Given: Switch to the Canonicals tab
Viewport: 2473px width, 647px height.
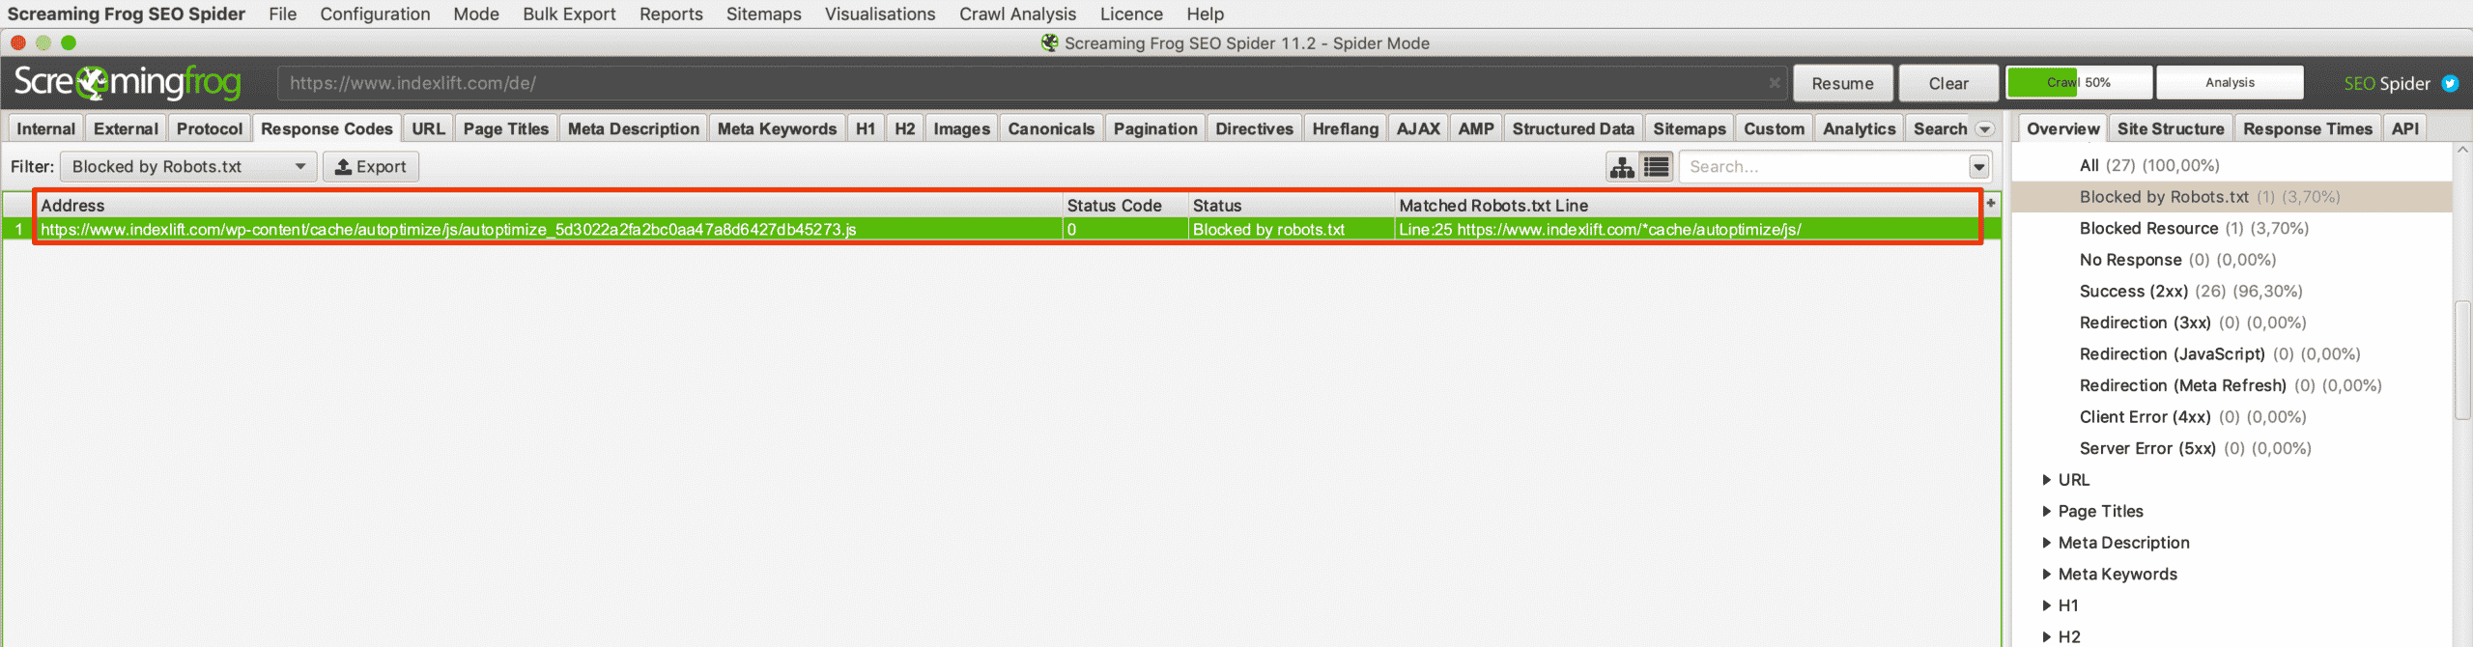Looking at the screenshot, I should pyautogui.click(x=1051, y=128).
